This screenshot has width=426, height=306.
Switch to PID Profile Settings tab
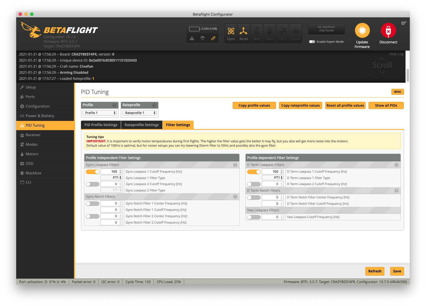click(101, 125)
